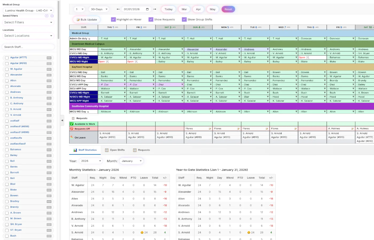Click the copy icon beside Southview MICU MD Day
The image size is (374, 240).
tap(88, 112)
